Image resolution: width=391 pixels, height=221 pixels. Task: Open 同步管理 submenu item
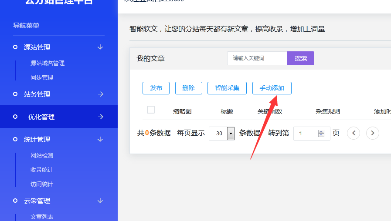pos(42,77)
